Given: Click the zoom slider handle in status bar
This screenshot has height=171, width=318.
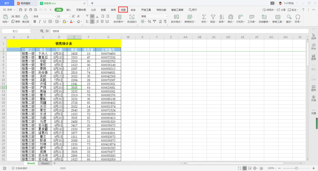Looking at the screenshot, I should (x=296, y=168).
